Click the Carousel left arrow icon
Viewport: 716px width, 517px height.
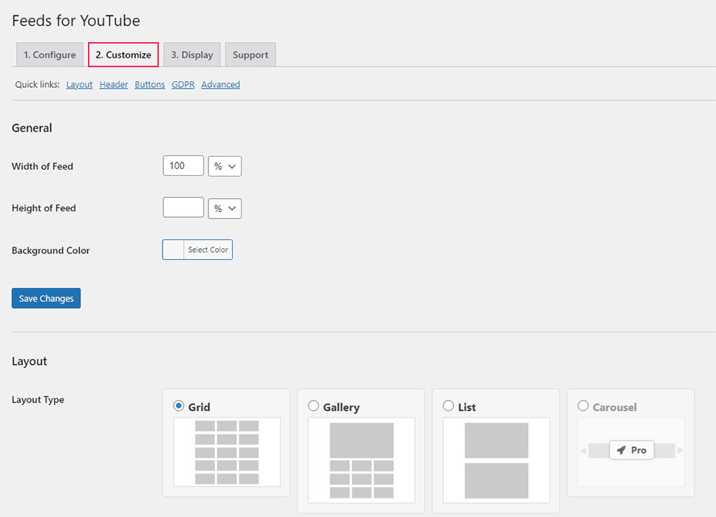[x=583, y=451]
